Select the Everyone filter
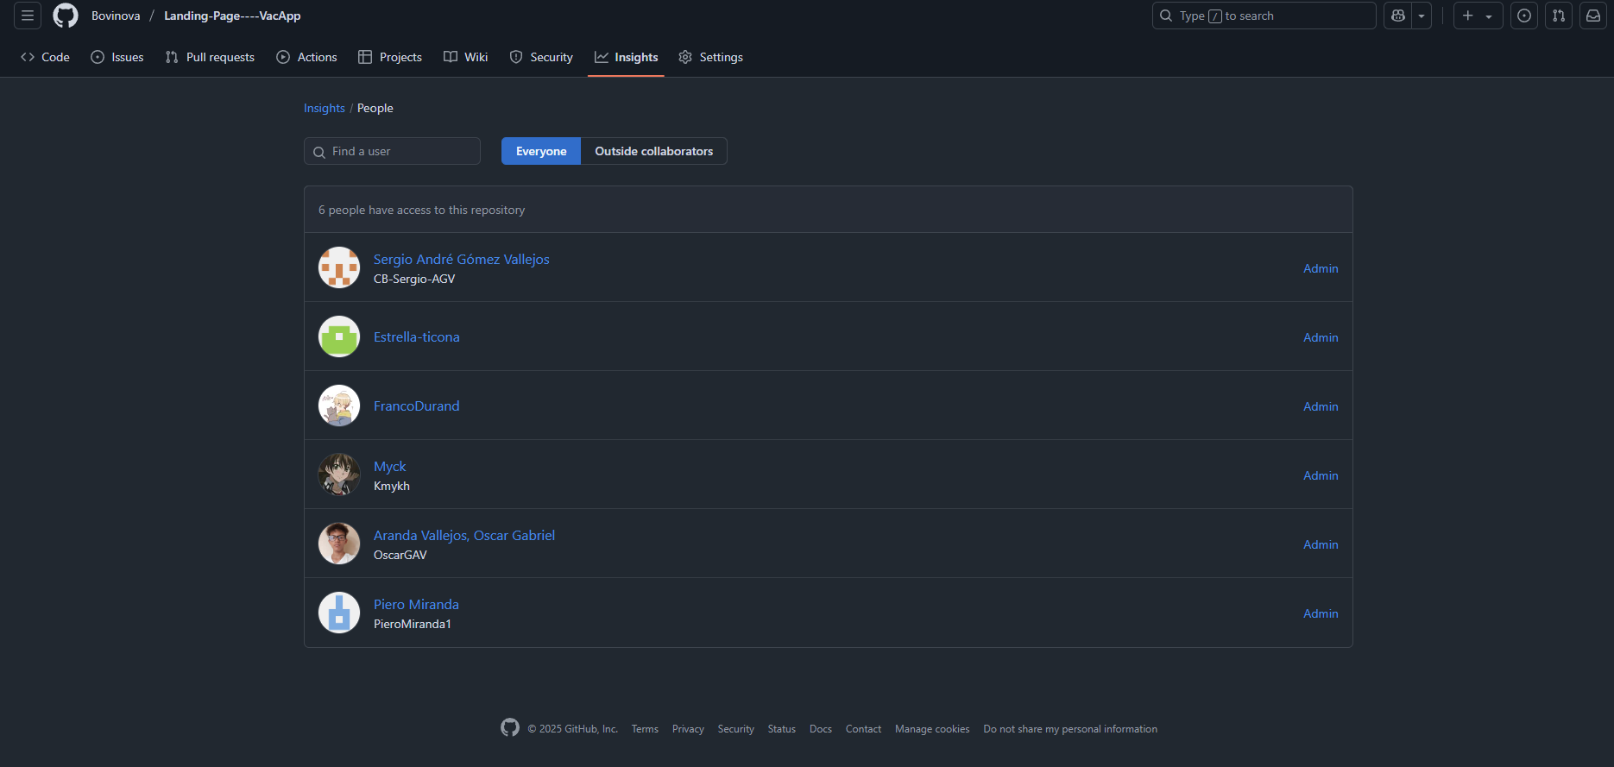 pyautogui.click(x=541, y=151)
